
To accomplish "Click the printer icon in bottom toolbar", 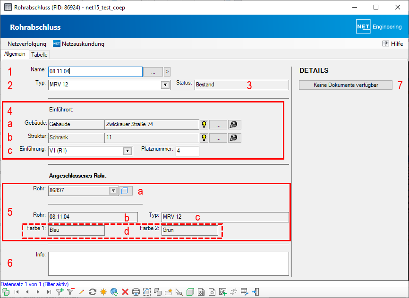I will pos(136,292).
